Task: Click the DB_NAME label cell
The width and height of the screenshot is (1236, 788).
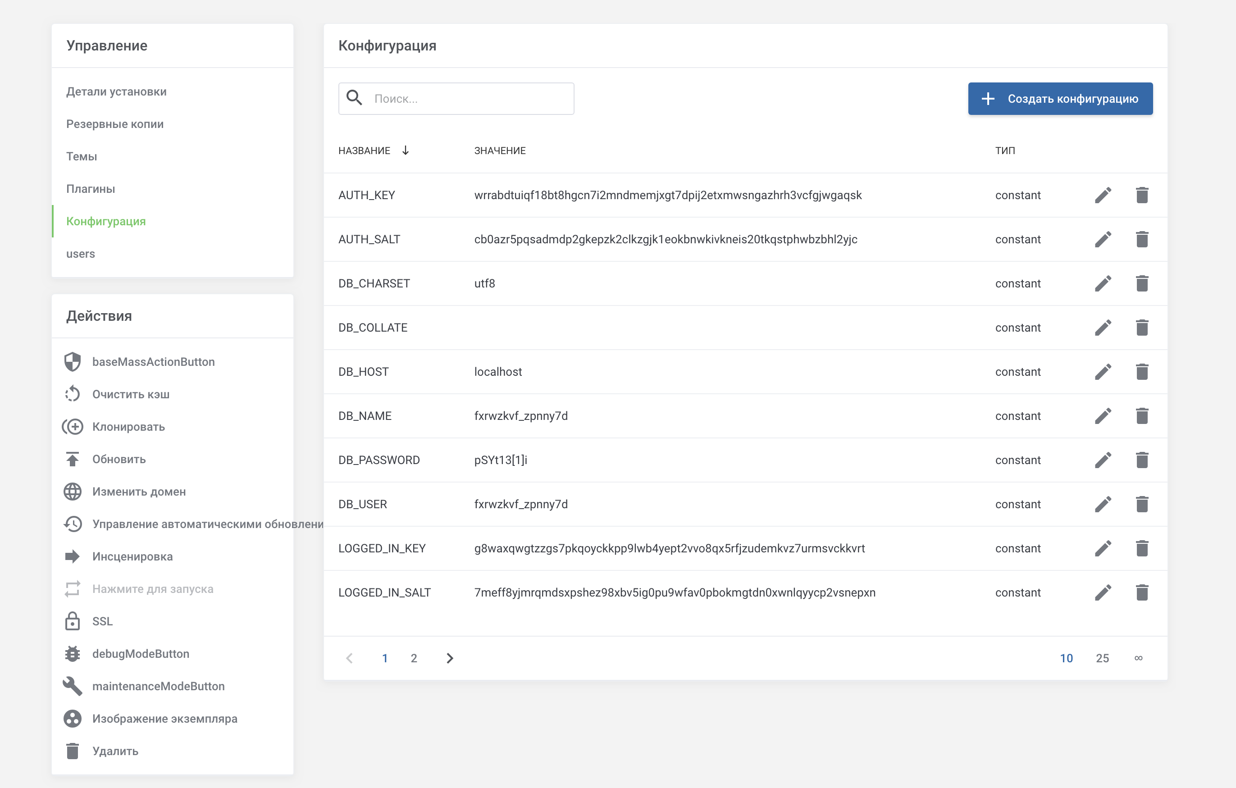Action: (x=365, y=416)
